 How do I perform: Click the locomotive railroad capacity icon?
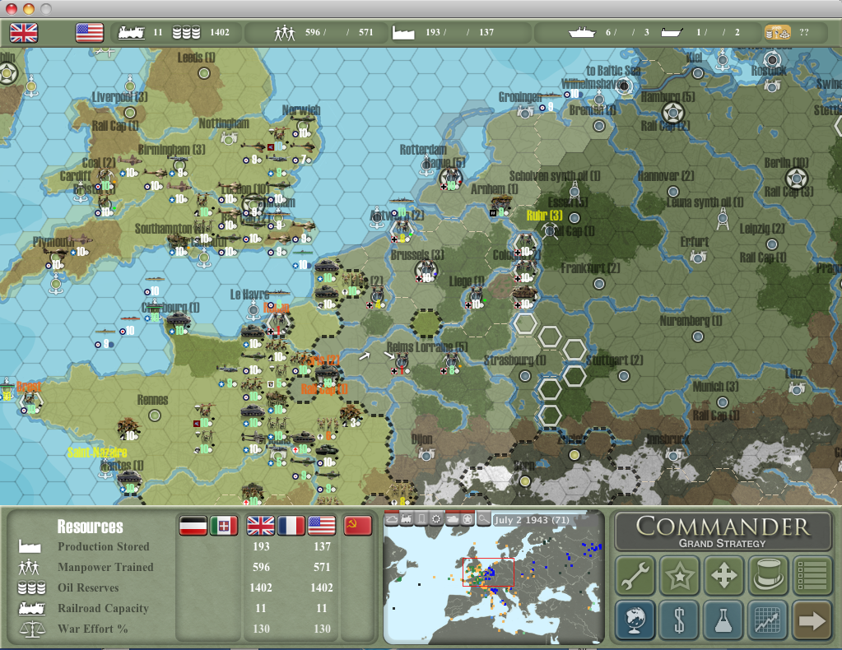132,32
